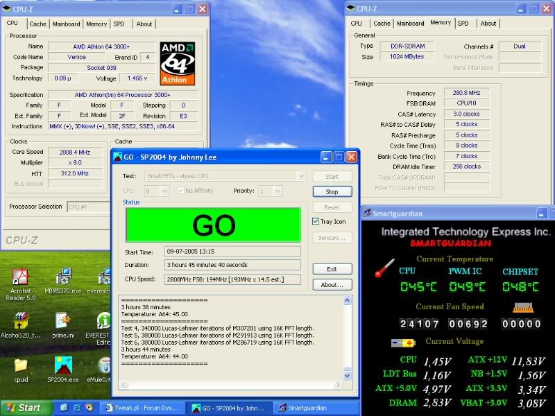The image size is (555, 416).
Task: Click title icon of CPU-Z memory window
Action: (351, 8)
